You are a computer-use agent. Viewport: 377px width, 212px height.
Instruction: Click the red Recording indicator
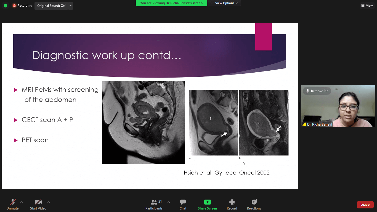(22, 6)
